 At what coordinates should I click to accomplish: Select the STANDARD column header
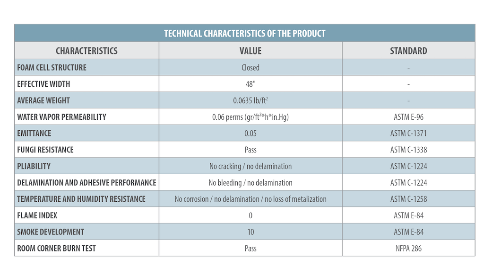[408, 51]
